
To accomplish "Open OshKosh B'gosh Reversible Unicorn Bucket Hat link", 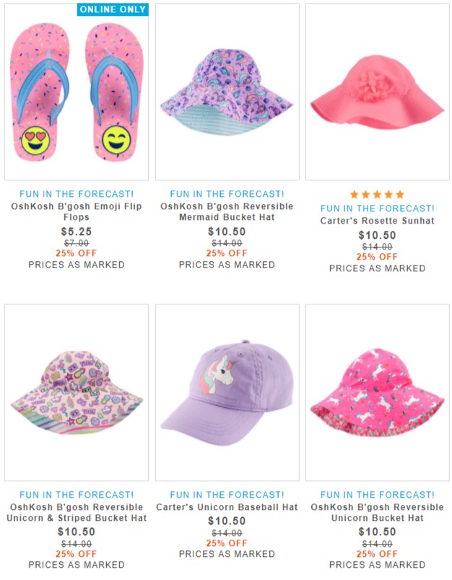I will 377,512.
